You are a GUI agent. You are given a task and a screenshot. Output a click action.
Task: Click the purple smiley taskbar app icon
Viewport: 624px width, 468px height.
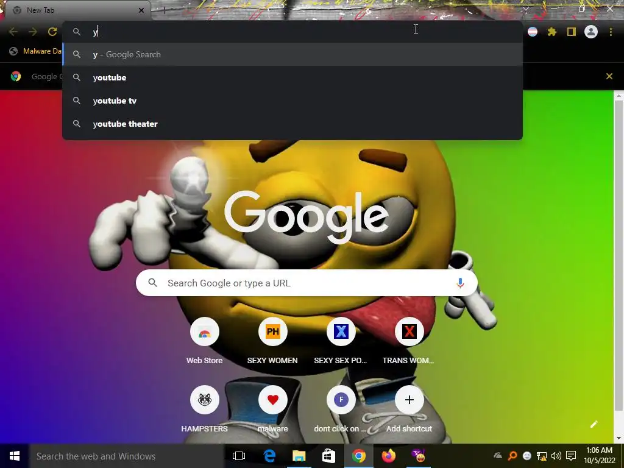click(x=418, y=456)
